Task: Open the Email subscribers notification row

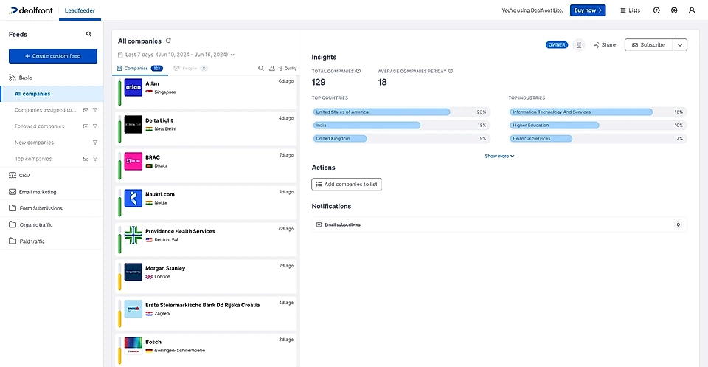Action: (x=499, y=224)
